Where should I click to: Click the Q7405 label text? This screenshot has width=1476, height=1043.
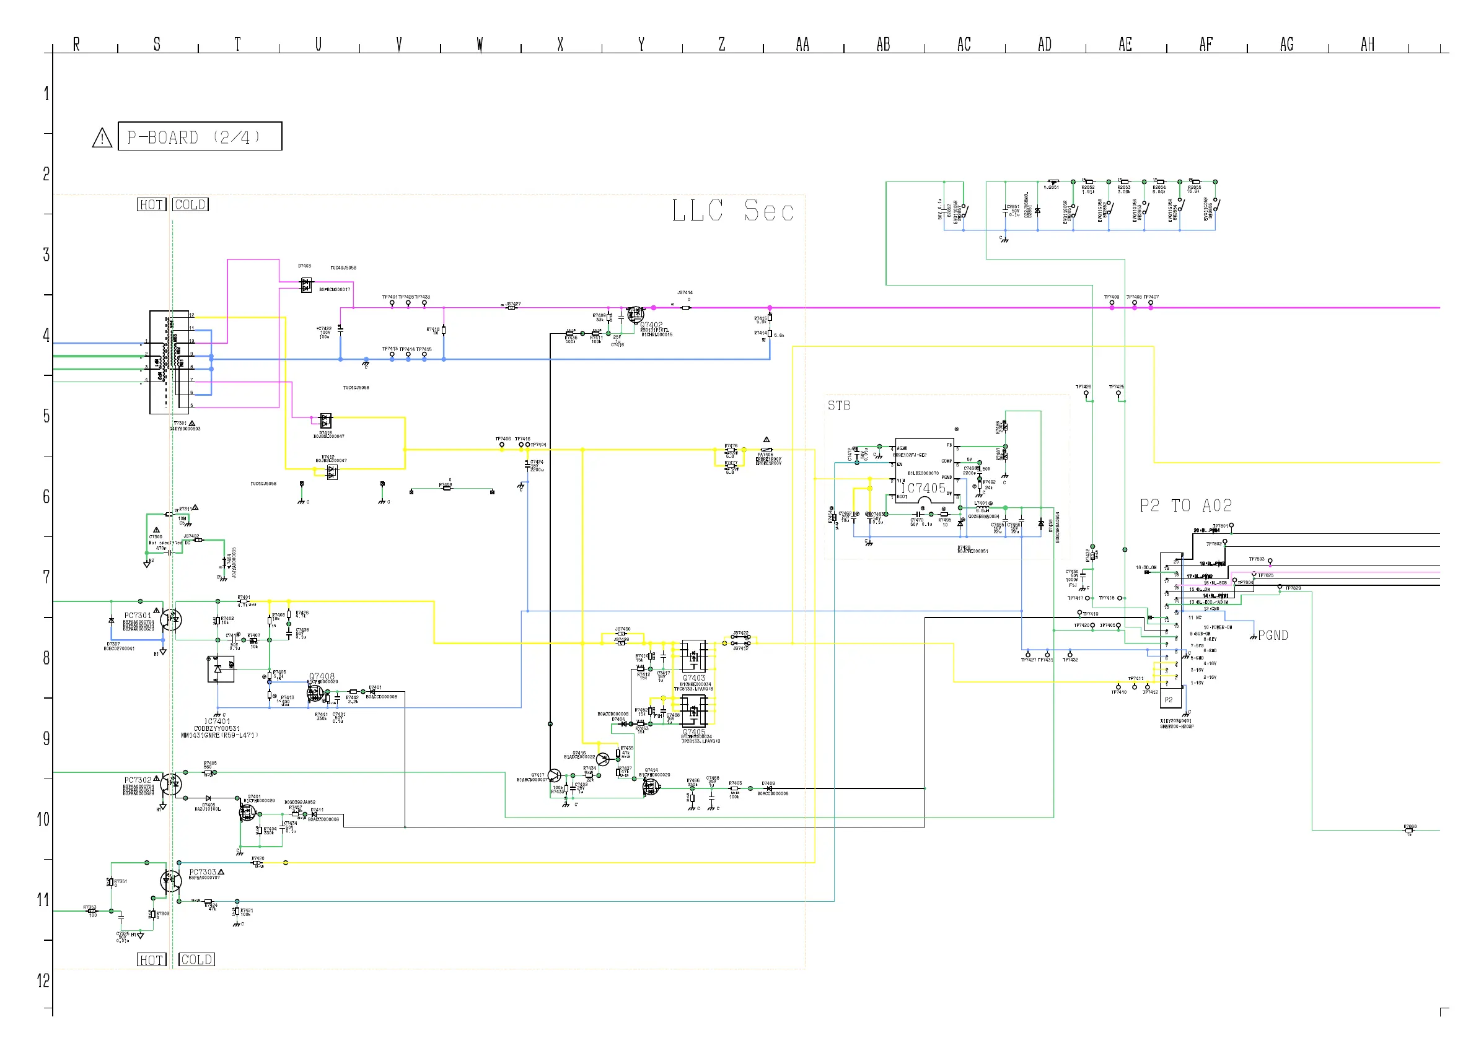[x=693, y=732]
